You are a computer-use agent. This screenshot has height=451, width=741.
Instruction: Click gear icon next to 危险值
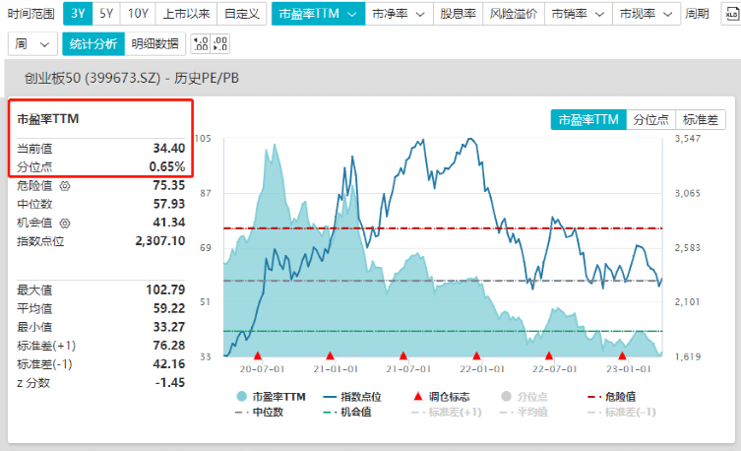[65, 185]
